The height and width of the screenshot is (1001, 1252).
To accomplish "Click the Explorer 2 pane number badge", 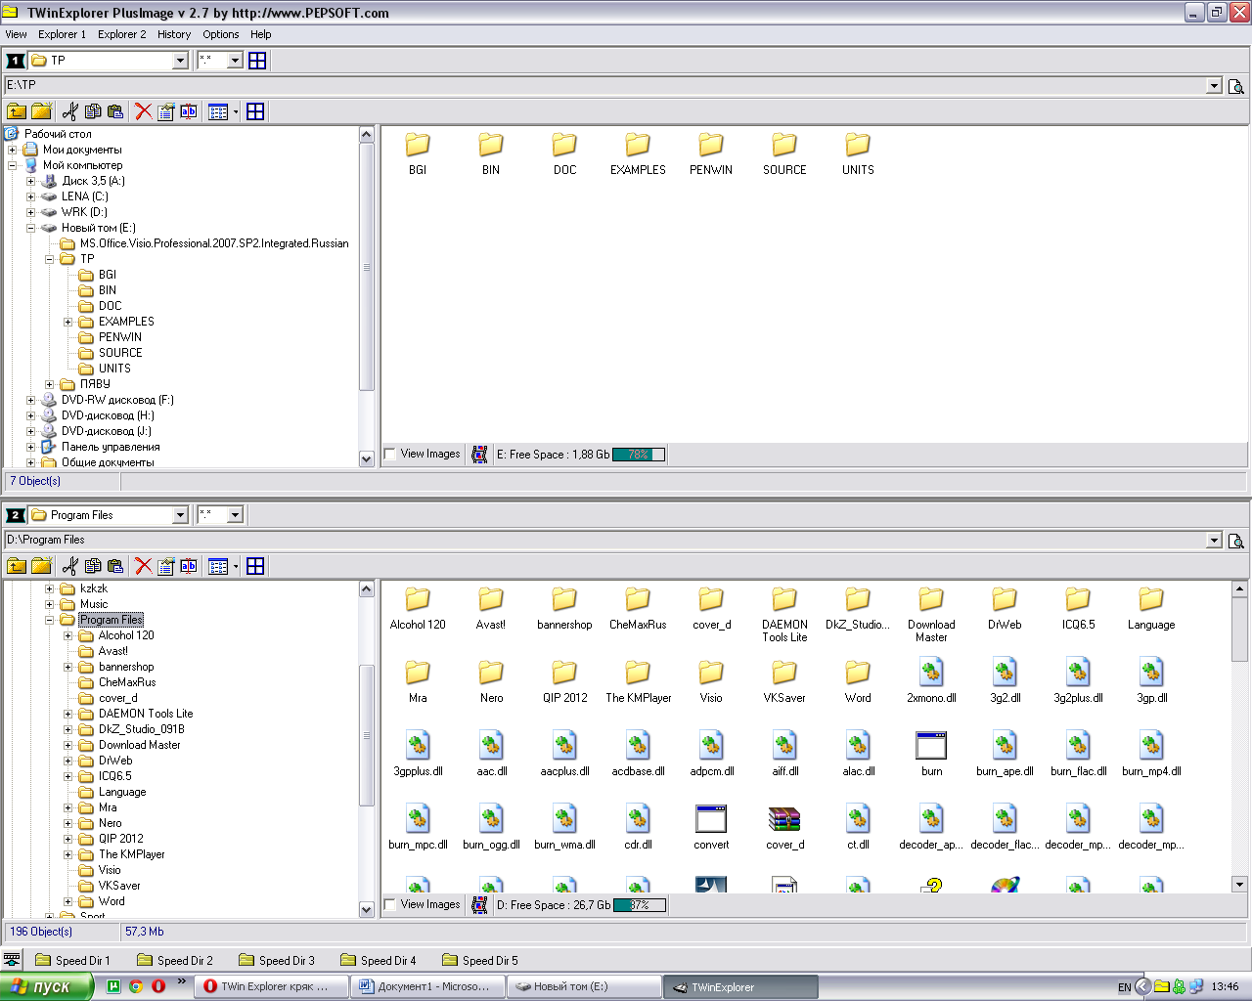I will click(16, 515).
